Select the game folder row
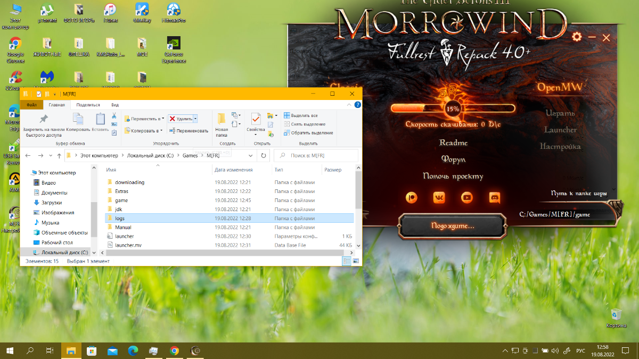Viewport: 639px width, 359px height. click(x=229, y=201)
